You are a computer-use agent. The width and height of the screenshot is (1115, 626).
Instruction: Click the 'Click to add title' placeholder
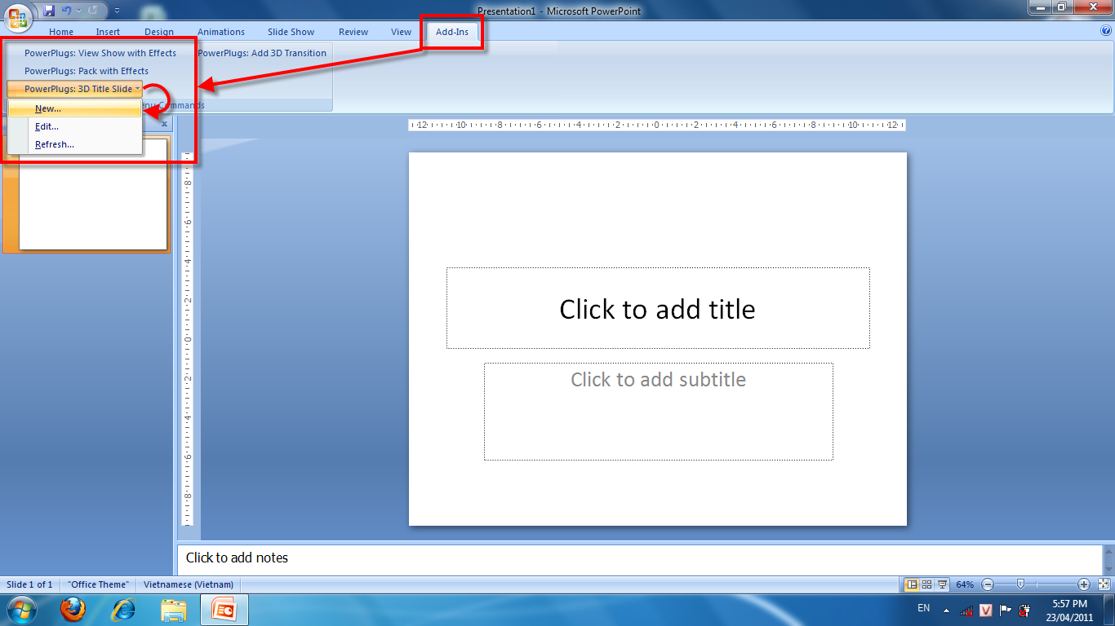[x=658, y=308]
